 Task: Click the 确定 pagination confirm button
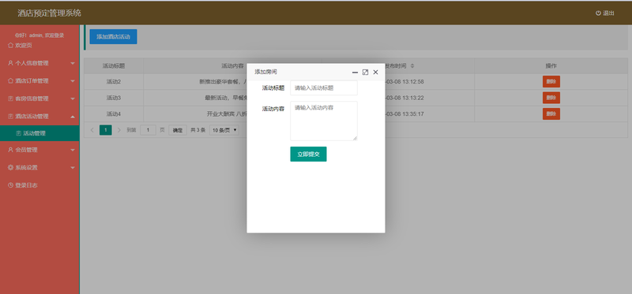point(178,130)
